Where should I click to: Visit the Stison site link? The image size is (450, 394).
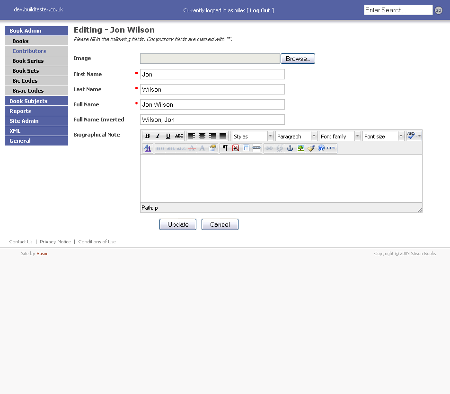pyautogui.click(x=43, y=254)
